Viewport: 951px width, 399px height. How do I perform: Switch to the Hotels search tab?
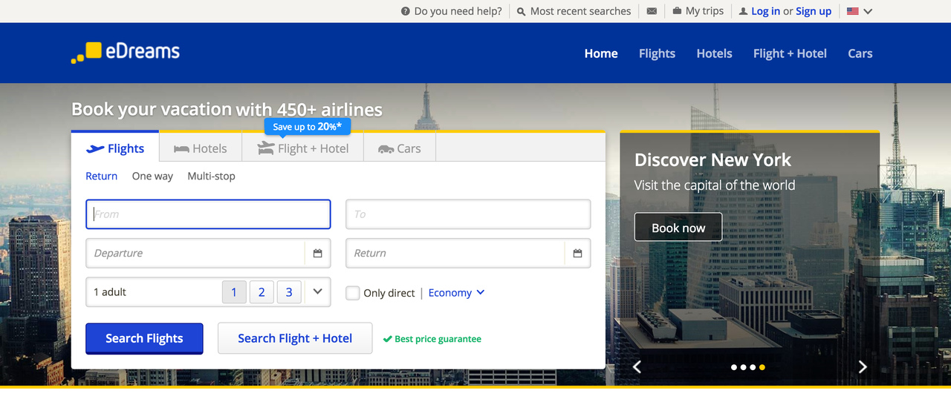(201, 148)
